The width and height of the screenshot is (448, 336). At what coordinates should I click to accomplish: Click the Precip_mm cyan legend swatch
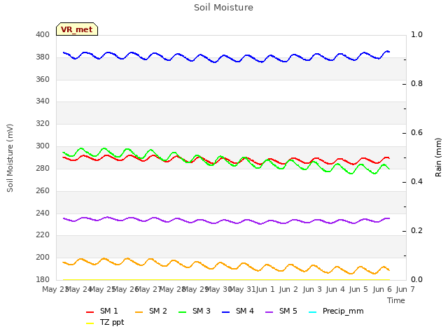[x=313, y=312]
